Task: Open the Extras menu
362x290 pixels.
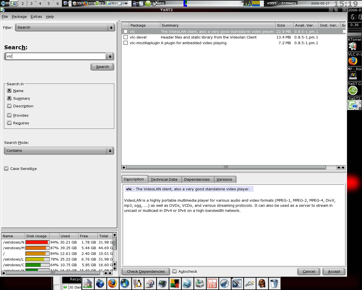Action: [36, 16]
